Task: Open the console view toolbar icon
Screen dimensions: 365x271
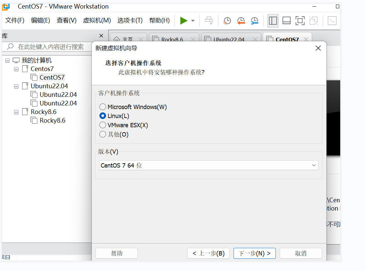Action: point(332,21)
